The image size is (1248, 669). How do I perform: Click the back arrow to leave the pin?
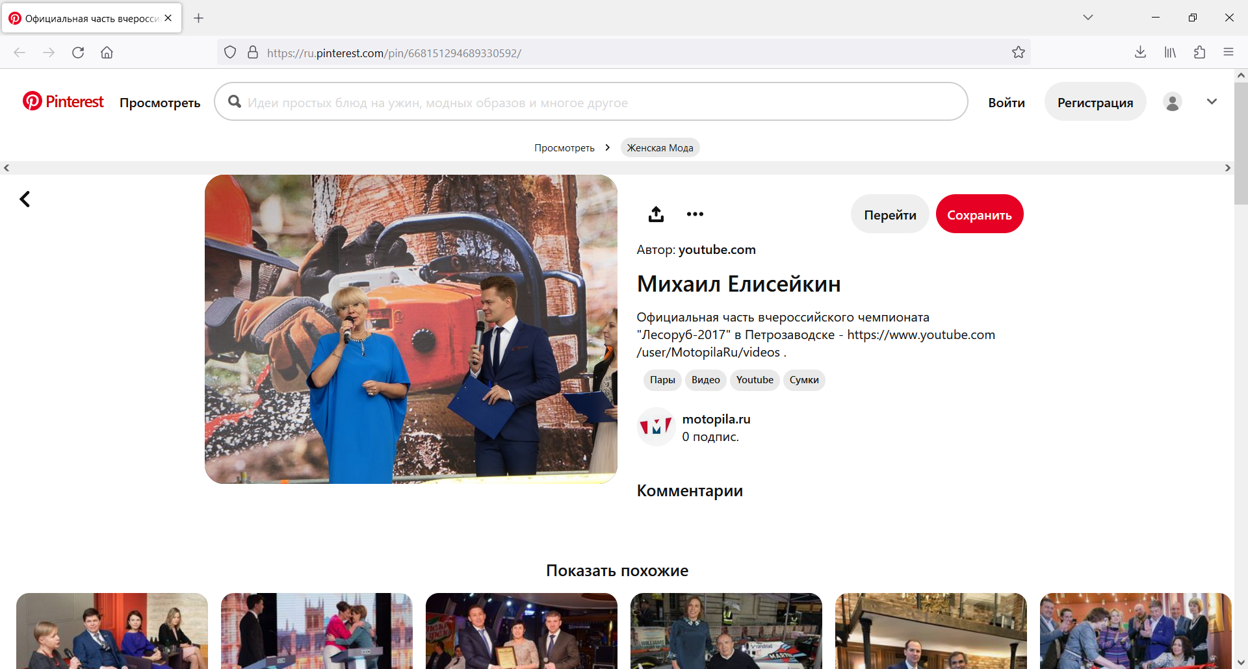click(25, 199)
